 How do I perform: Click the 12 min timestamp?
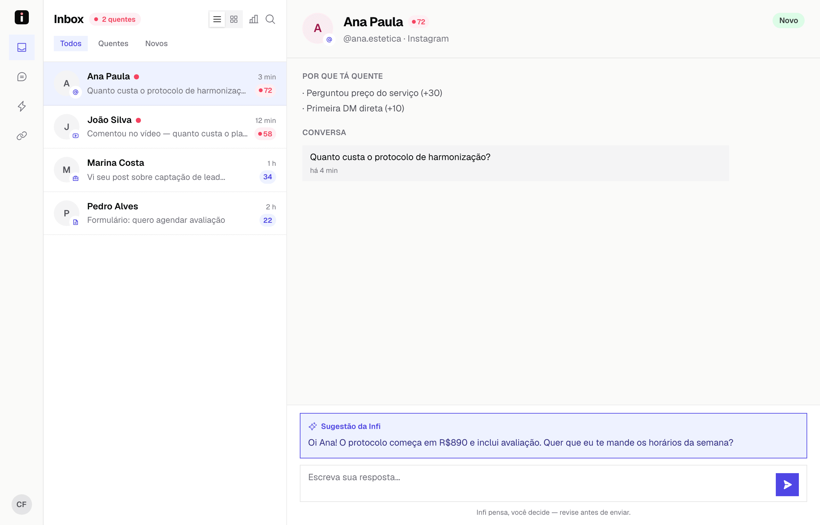coord(265,121)
